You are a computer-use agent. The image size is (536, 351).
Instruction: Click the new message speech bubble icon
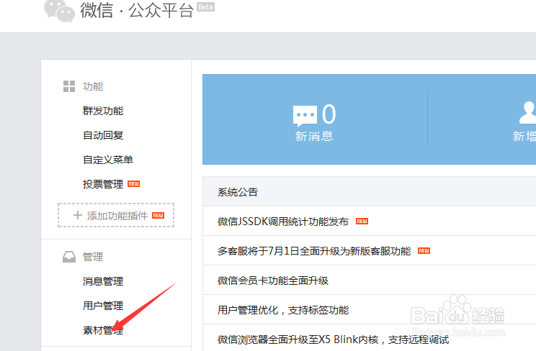coord(305,116)
